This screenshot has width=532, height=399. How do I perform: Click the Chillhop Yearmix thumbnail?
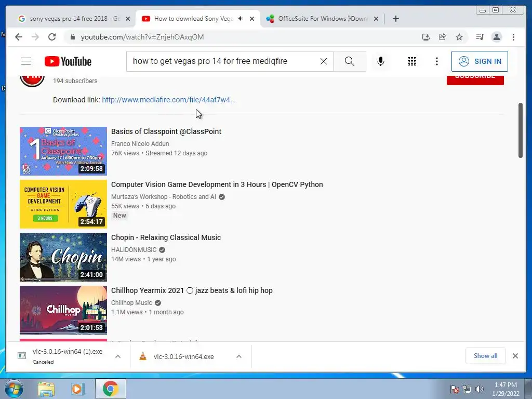click(63, 310)
